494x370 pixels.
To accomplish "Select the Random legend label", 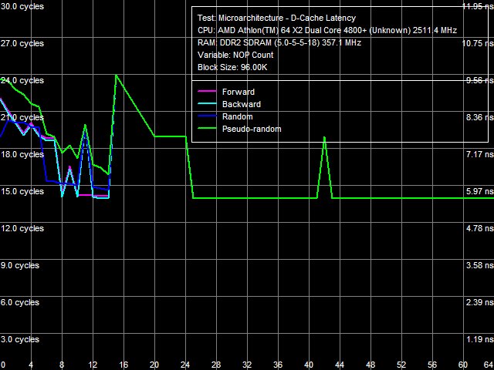I will (237, 117).
